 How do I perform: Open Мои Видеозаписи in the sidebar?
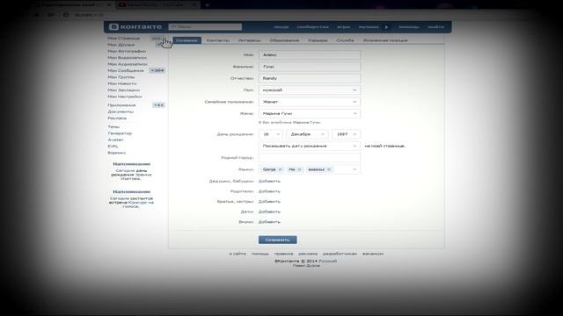(x=127, y=58)
